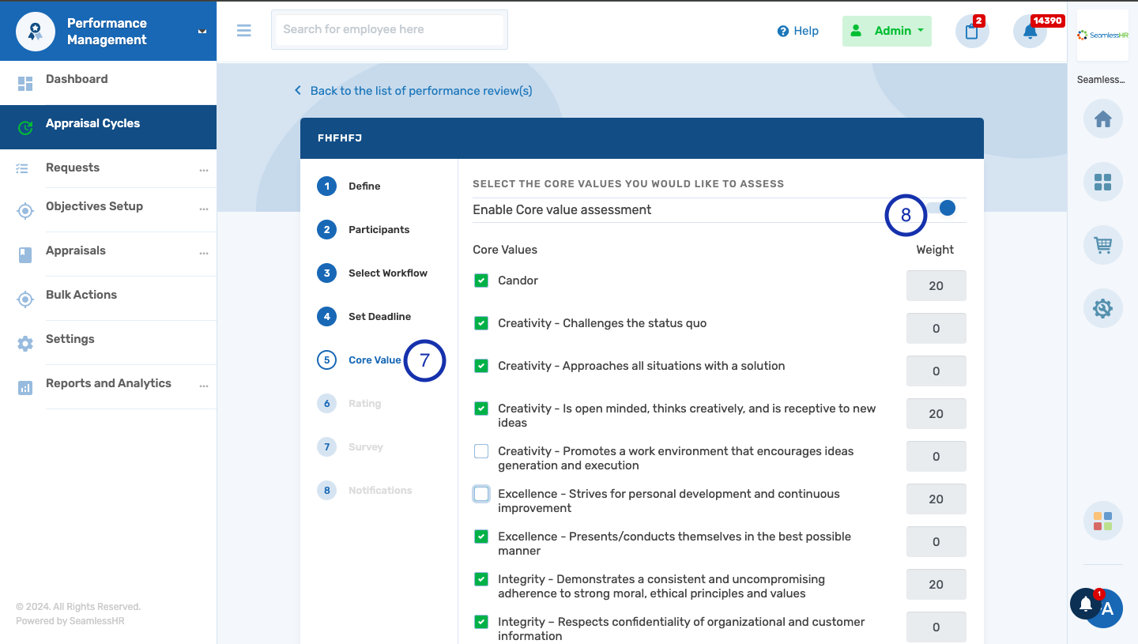1138x644 pixels.
Task: Click the SeamlessHR logo thumbnail
Action: (x=1102, y=35)
